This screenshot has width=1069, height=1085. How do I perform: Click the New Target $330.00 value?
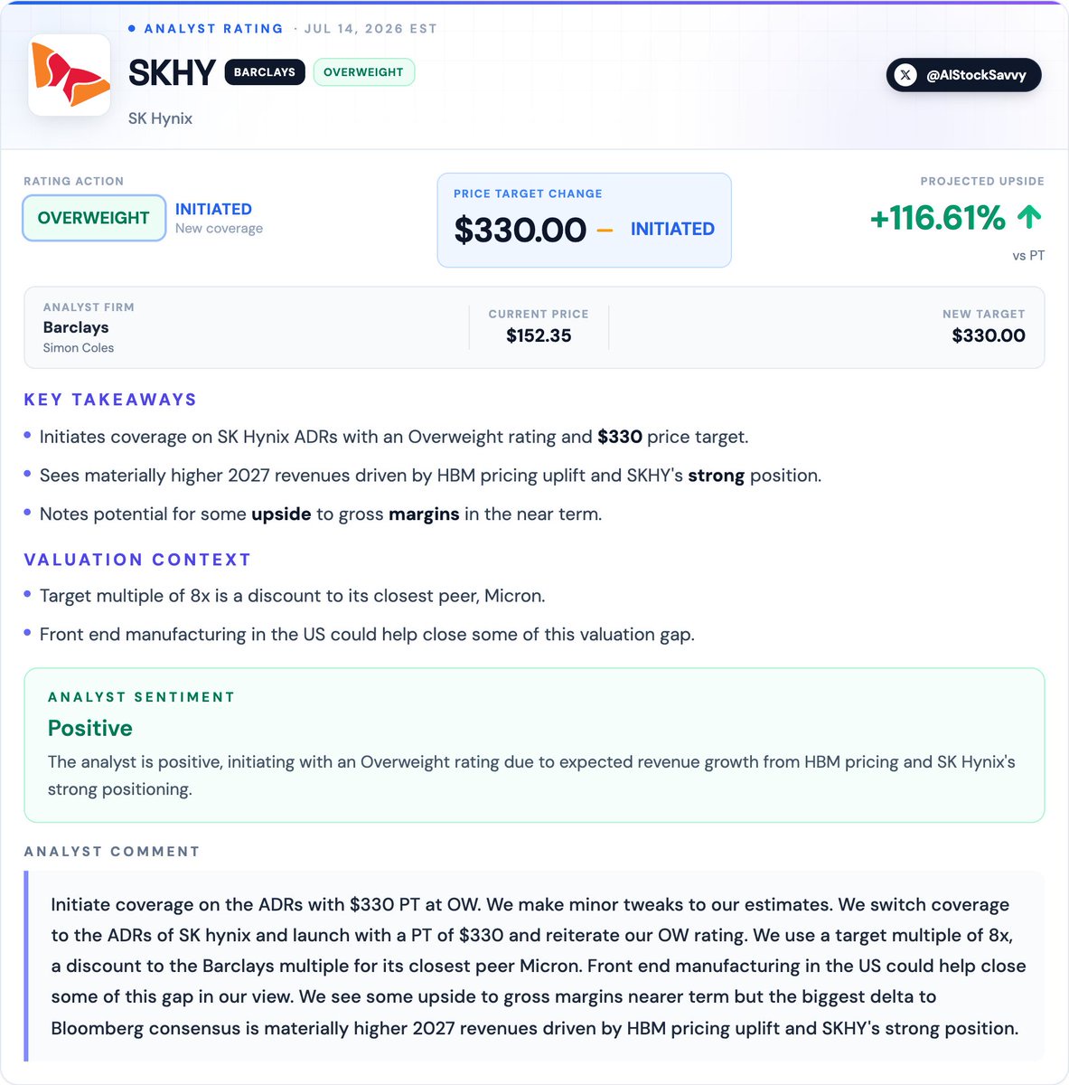989,335
